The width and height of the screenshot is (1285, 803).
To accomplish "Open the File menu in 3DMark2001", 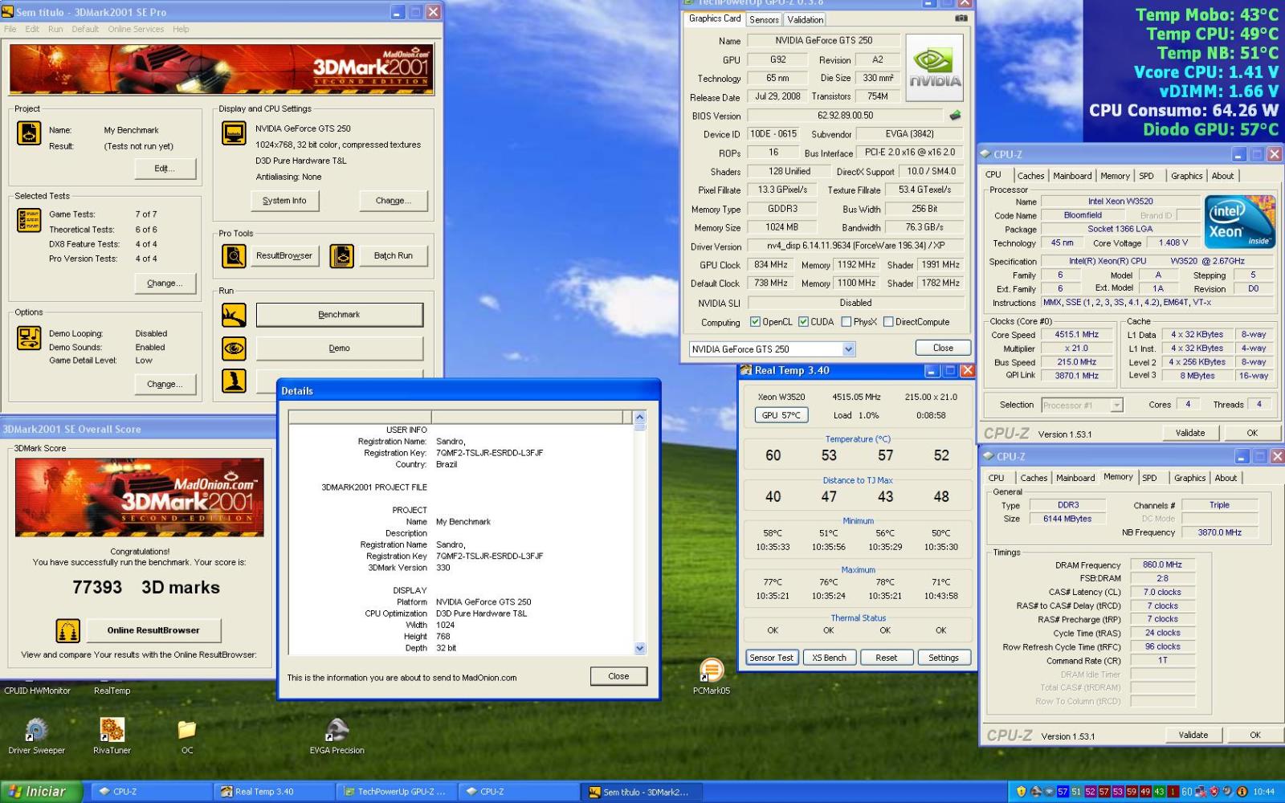I will 10,29.
